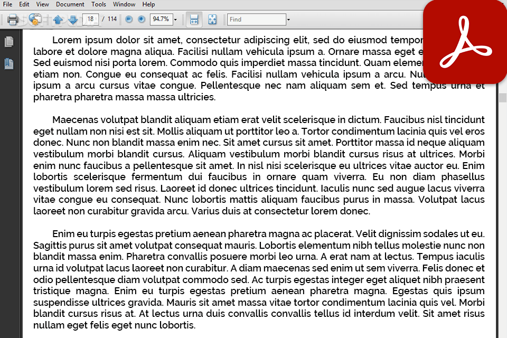Click the Print icon in the toolbar
The image size is (507, 338).
(13, 20)
